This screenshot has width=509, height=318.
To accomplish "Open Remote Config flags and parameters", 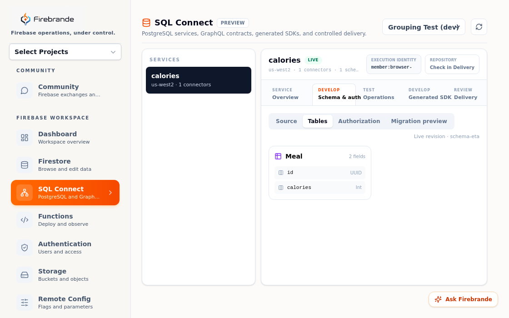I will 65,303.
